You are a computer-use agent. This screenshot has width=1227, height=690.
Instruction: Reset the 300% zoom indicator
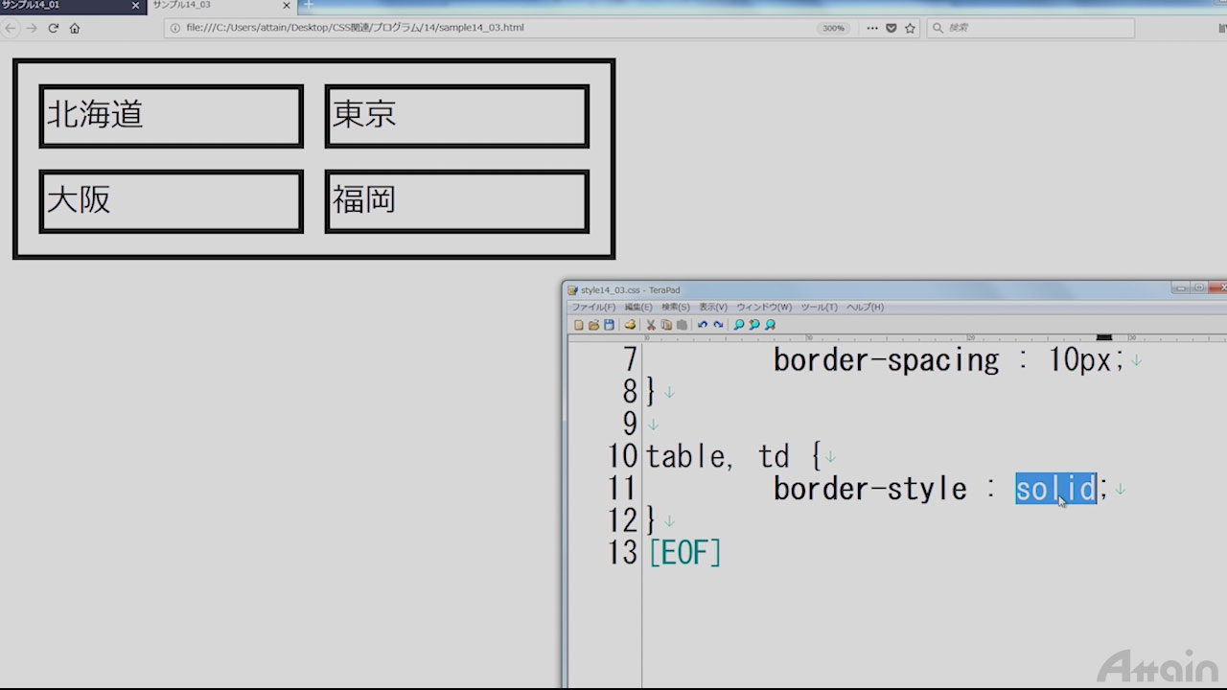coord(833,28)
